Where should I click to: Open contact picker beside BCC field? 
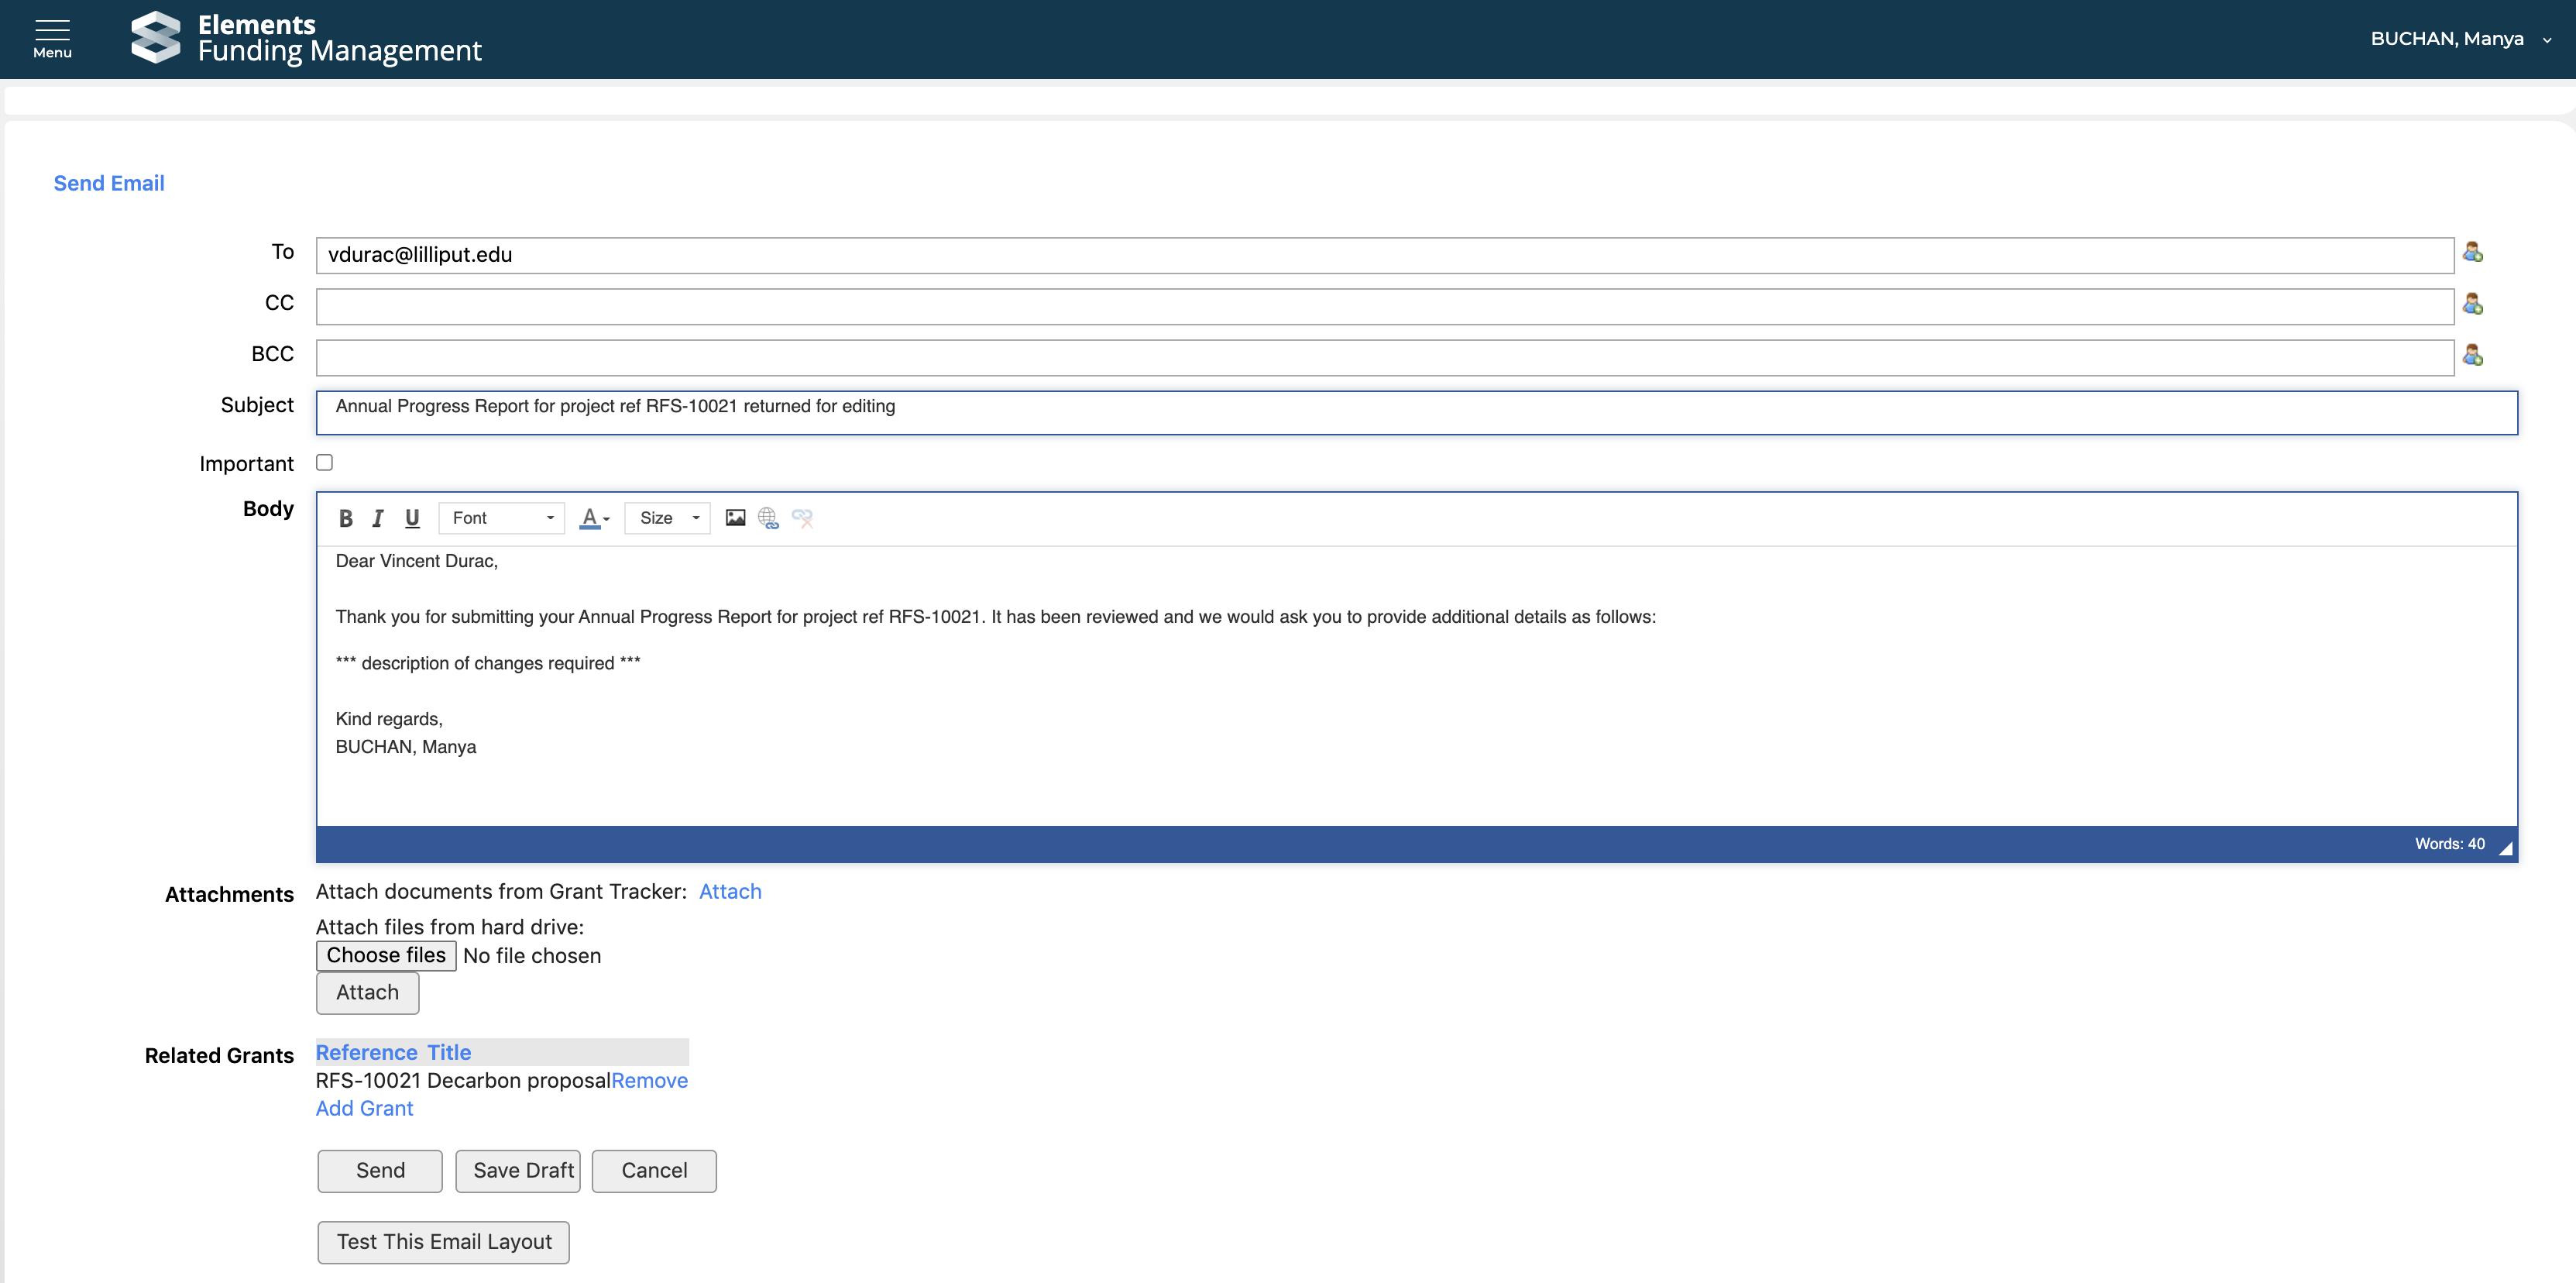(x=2472, y=355)
